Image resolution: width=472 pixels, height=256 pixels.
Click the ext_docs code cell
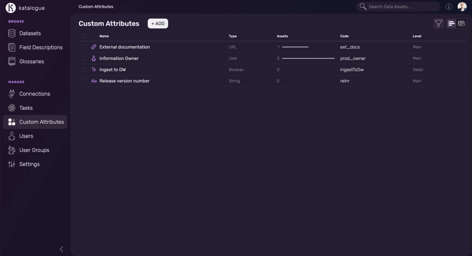pos(350,47)
